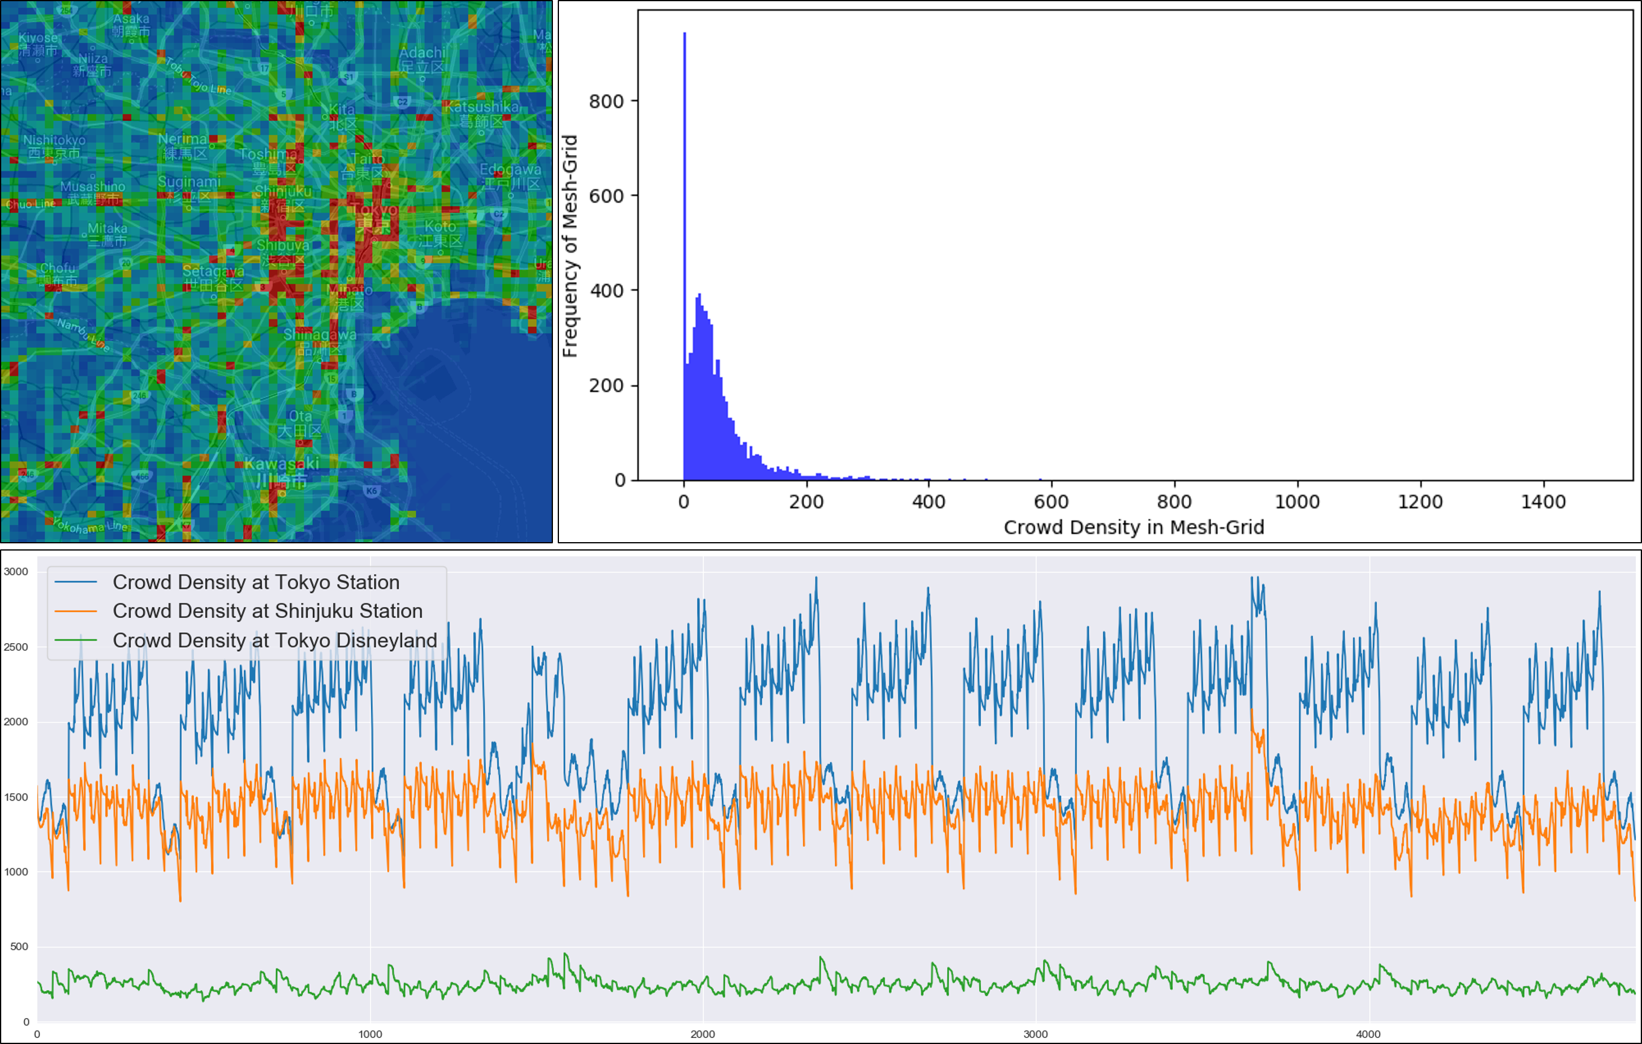This screenshot has width=1642, height=1044.
Task: Click line chart y-axis tick 3000
Action: click(16, 572)
